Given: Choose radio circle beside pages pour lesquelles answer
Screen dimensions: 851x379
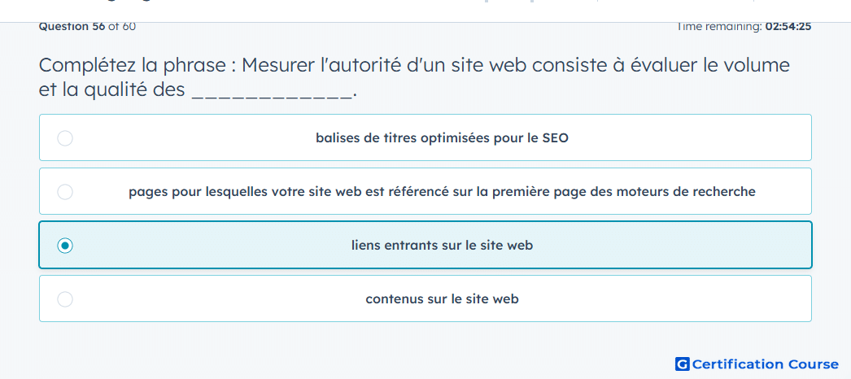Looking at the screenshot, I should pos(65,192).
